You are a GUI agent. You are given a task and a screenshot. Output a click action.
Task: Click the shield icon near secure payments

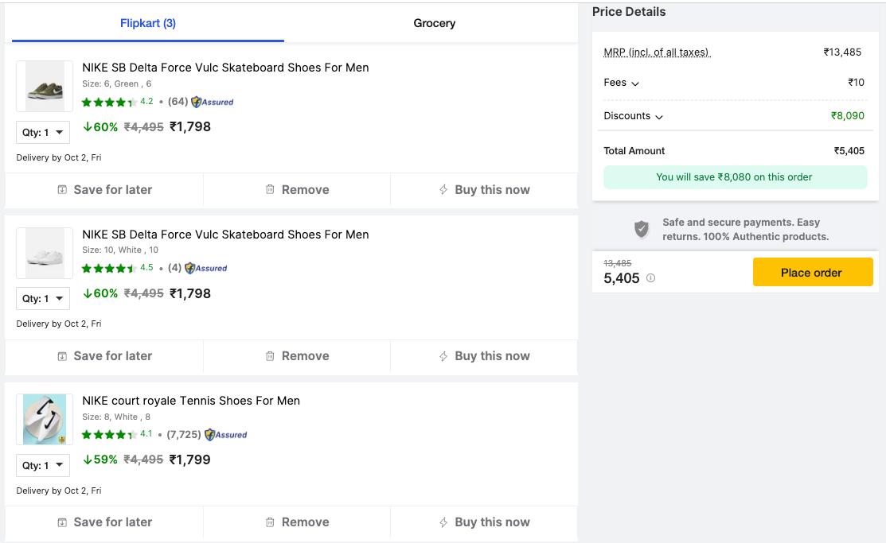tap(642, 229)
